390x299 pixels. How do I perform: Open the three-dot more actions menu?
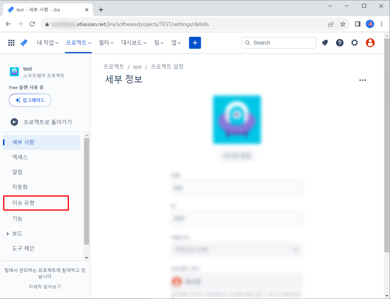[363, 80]
